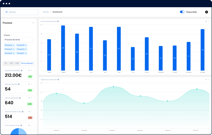The image size is (212, 135).
Task: Click the 212.00€ revenue value
Action: (13, 75)
